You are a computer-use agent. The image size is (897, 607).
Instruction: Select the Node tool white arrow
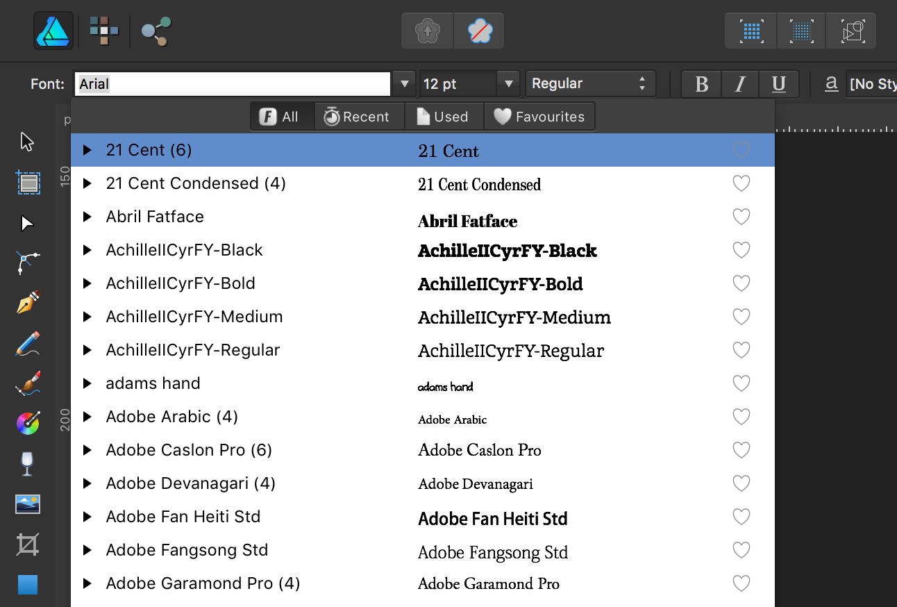point(27,223)
